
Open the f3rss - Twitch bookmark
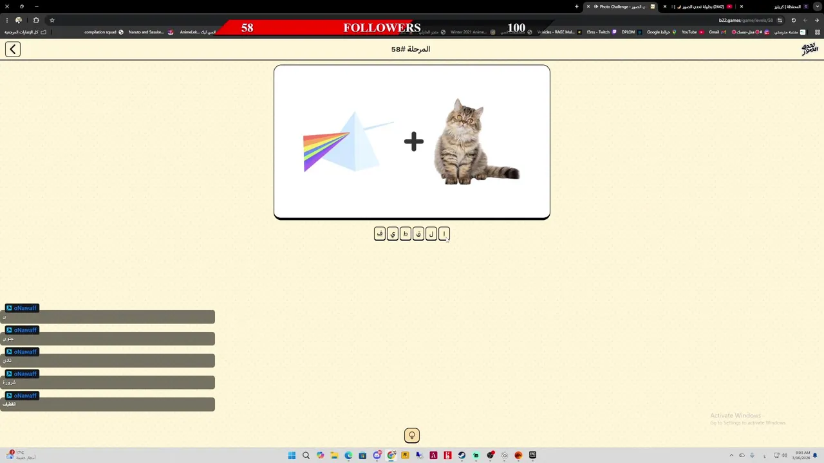(x=602, y=32)
